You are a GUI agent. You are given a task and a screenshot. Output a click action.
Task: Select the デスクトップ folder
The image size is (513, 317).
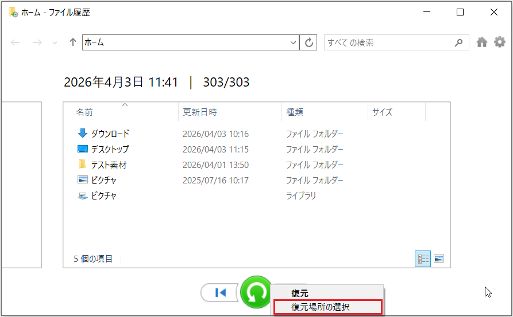point(110,149)
